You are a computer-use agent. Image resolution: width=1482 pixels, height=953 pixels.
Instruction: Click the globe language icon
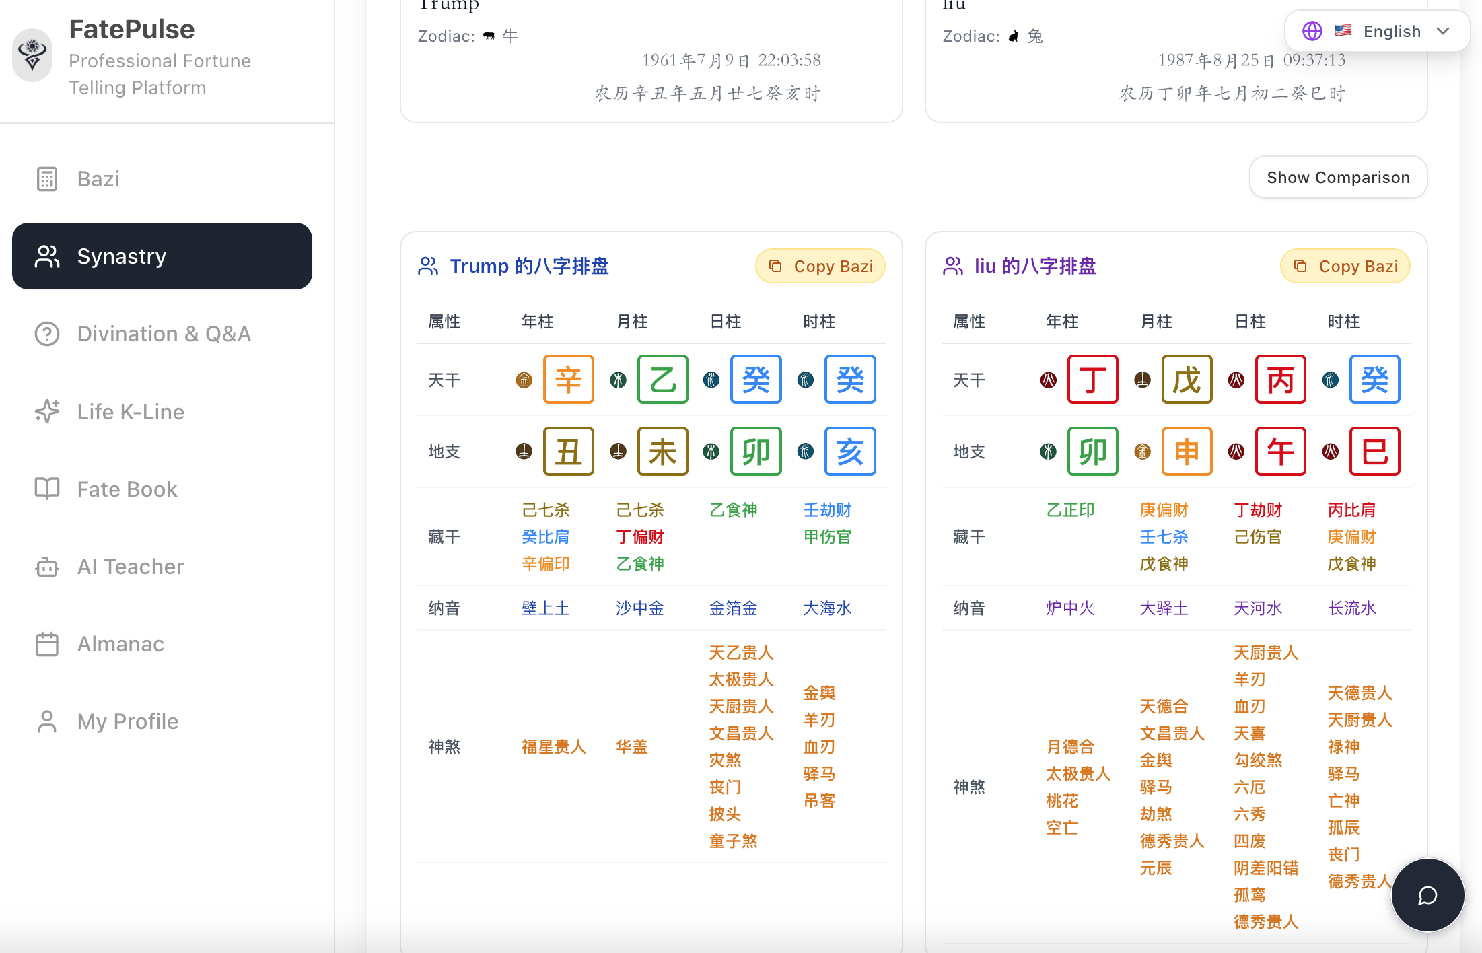click(x=1312, y=31)
